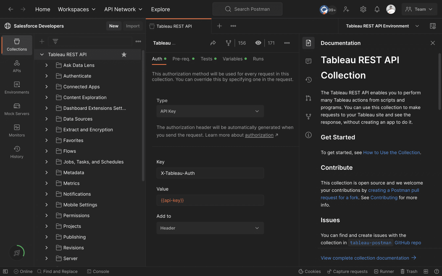Go forward with the right arrow
442x276 pixels.
tap(23, 9)
